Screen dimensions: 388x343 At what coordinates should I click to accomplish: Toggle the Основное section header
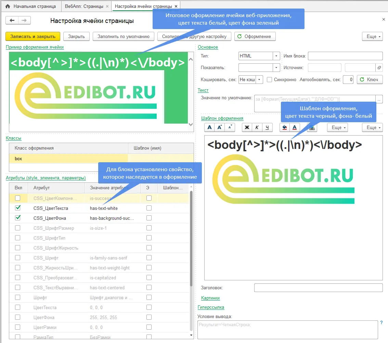coord(208,47)
